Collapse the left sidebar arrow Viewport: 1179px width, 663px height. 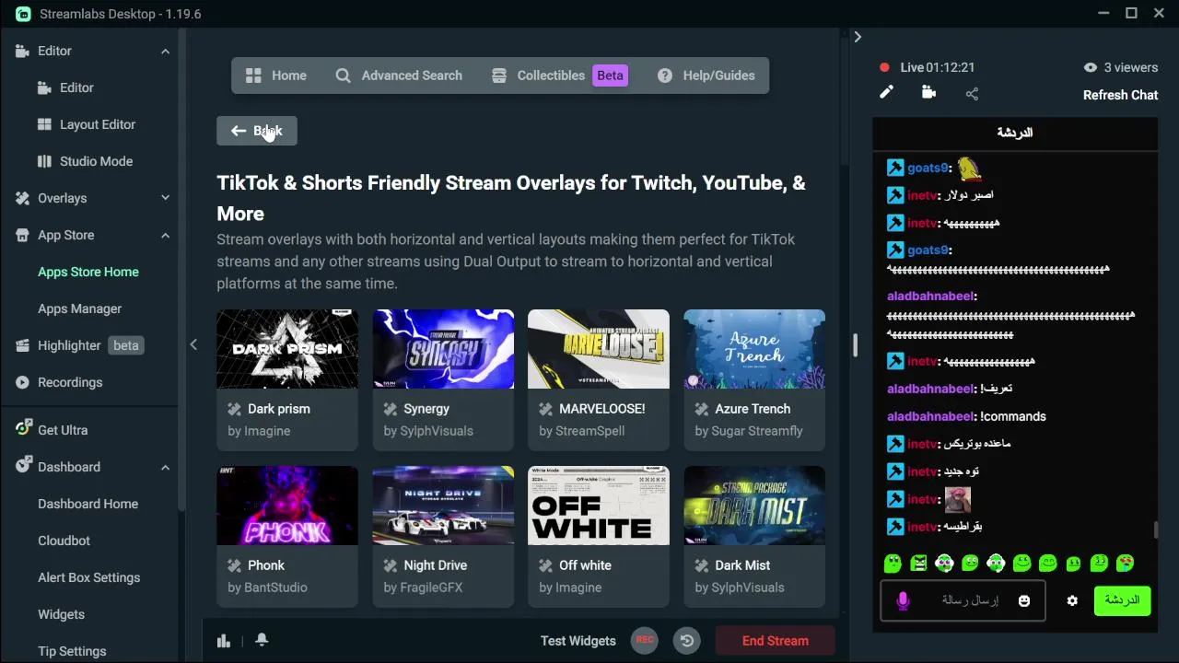[x=193, y=344]
